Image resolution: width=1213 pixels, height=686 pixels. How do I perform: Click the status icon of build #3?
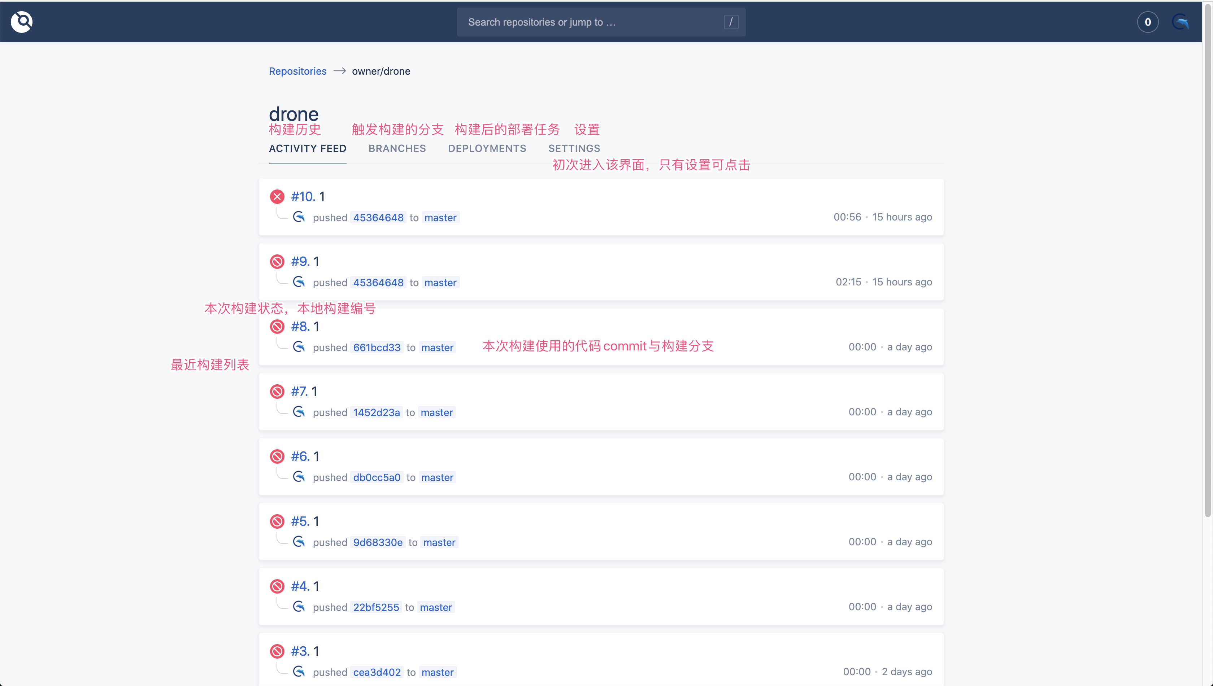click(277, 651)
